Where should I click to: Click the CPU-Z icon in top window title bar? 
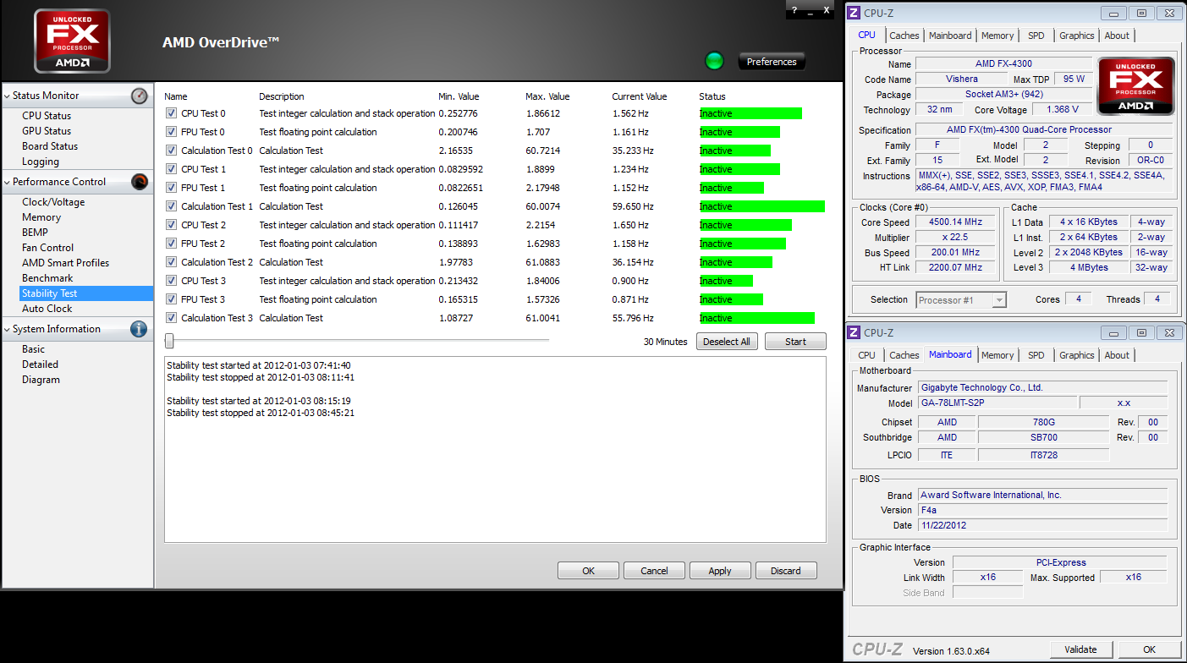pos(855,13)
